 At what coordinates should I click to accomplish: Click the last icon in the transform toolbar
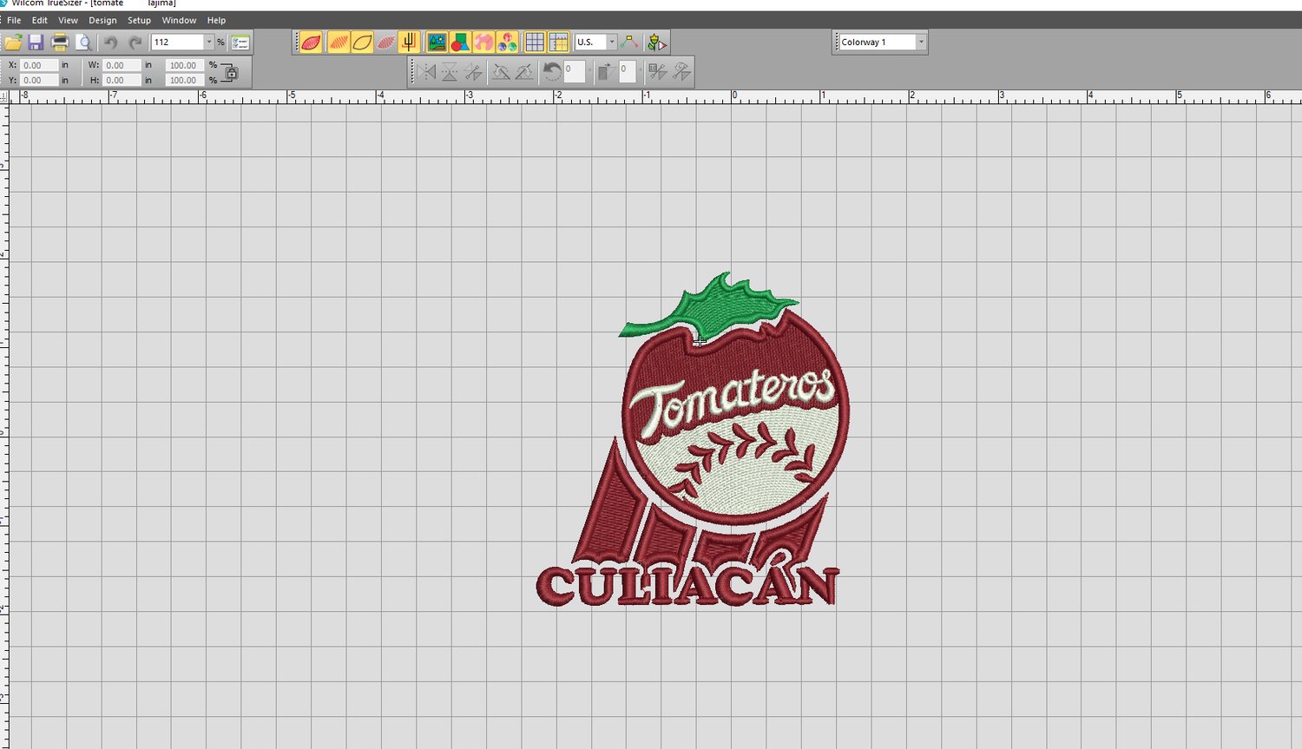pyautogui.click(x=681, y=72)
